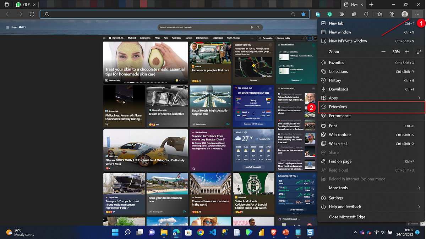Click the browser refresh button
426x239 pixels.
[32, 14]
